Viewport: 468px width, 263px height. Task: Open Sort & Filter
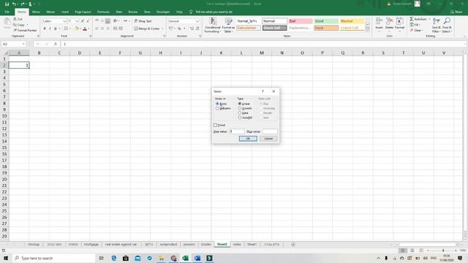pos(436,26)
